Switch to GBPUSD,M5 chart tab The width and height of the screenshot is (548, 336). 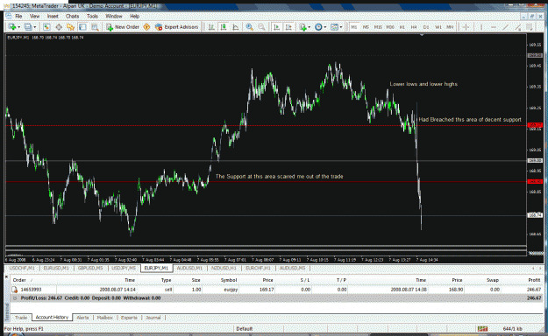(90, 268)
